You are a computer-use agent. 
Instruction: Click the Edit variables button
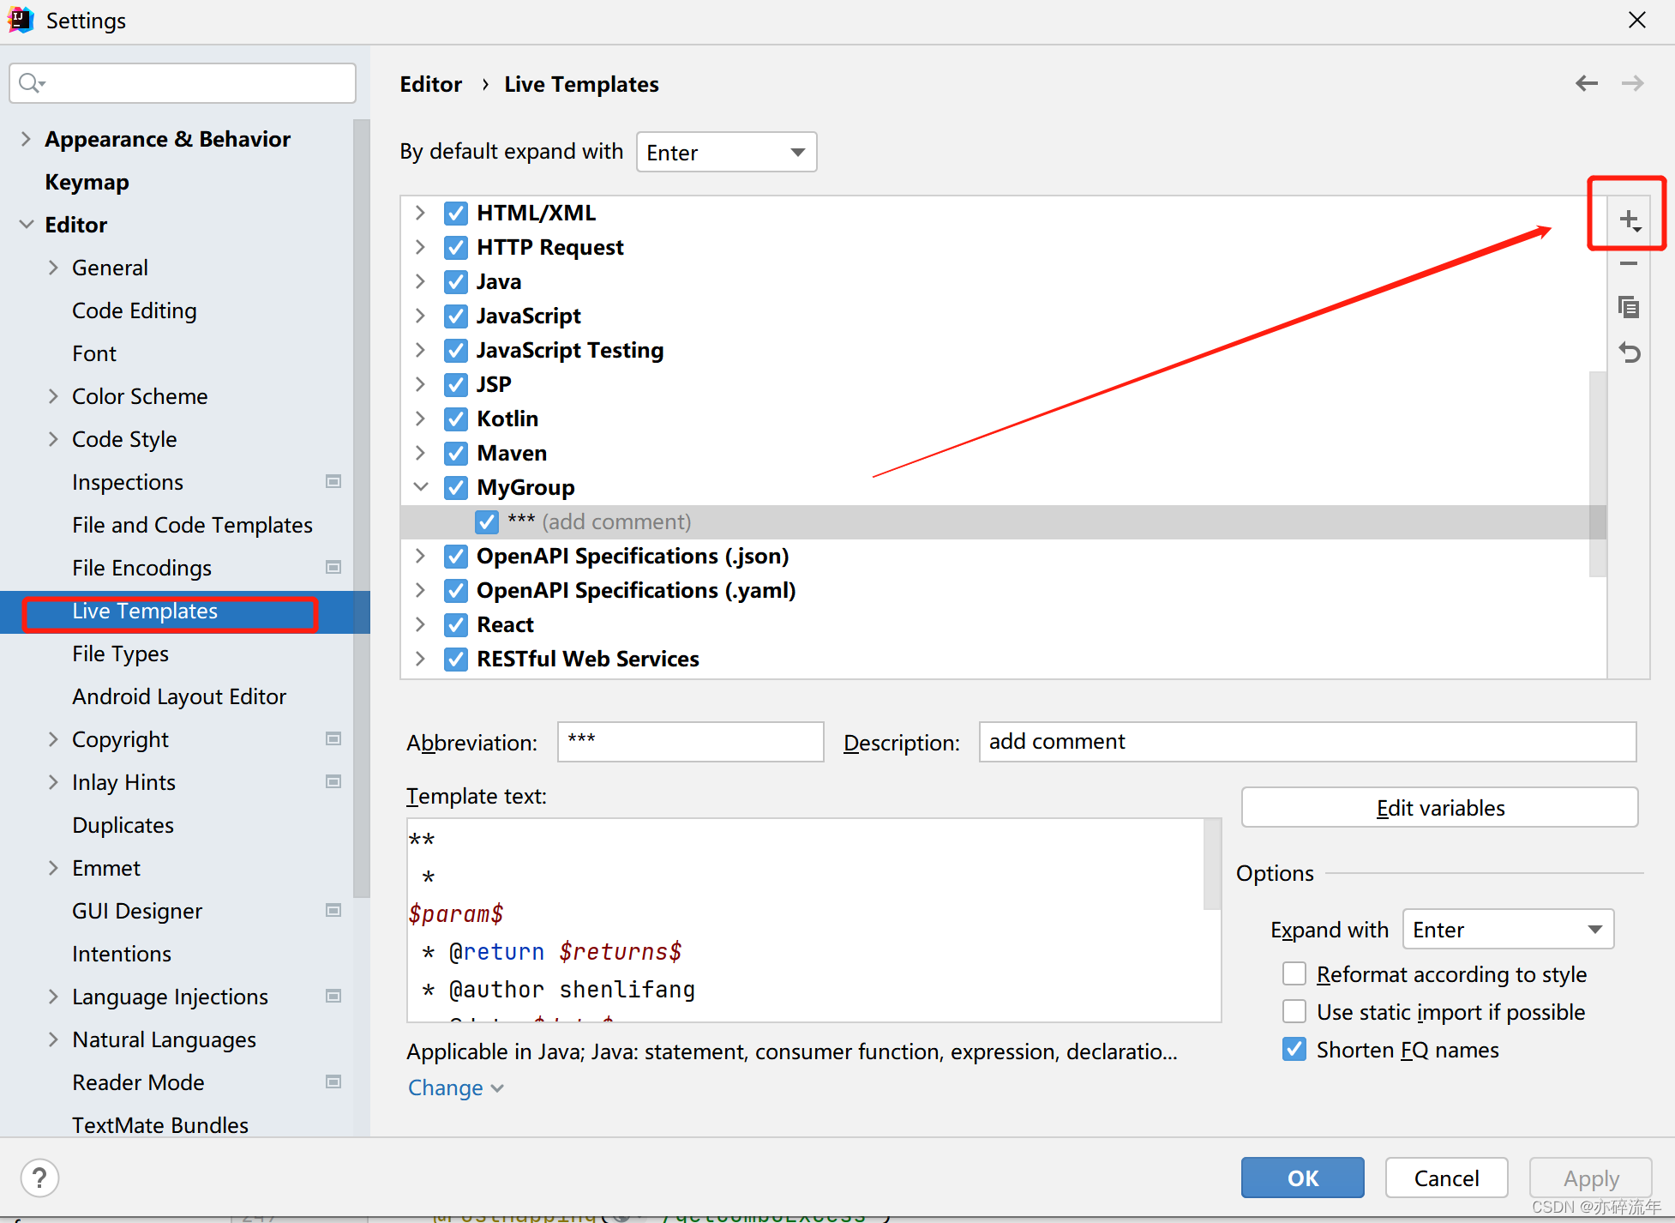click(x=1439, y=808)
